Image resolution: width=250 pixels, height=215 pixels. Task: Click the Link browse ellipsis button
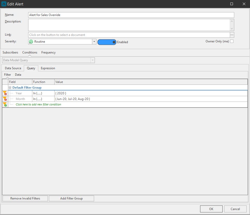point(232,35)
